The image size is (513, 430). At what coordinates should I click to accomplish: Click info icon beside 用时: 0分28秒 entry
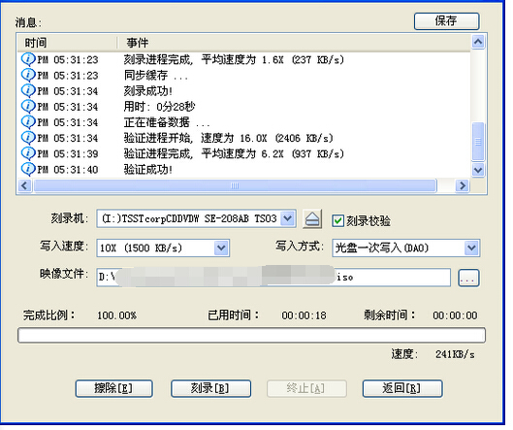tap(28, 106)
